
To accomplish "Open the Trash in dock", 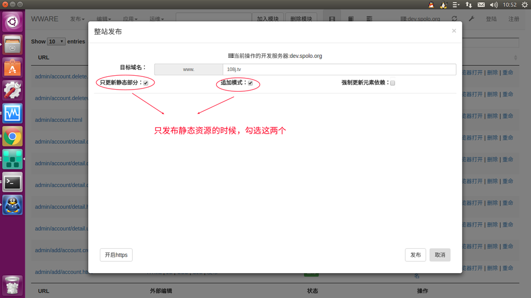I will coord(13,285).
